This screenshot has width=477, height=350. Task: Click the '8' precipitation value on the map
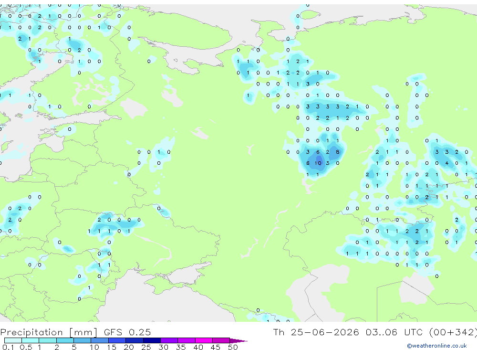(337, 152)
